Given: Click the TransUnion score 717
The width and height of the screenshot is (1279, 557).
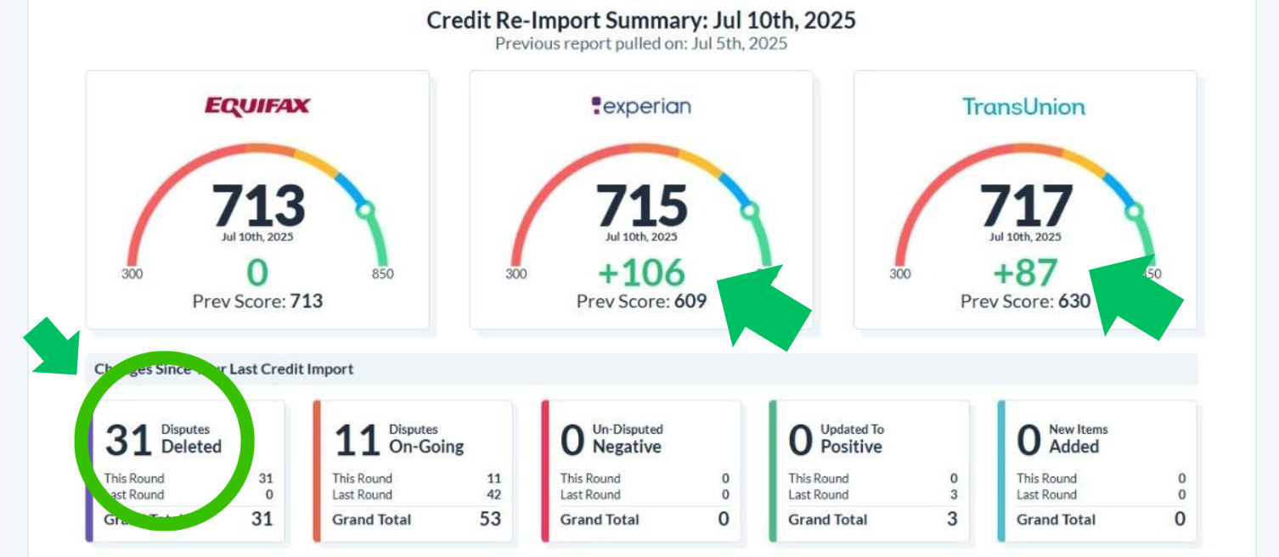Looking at the screenshot, I should coord(1025,205).
